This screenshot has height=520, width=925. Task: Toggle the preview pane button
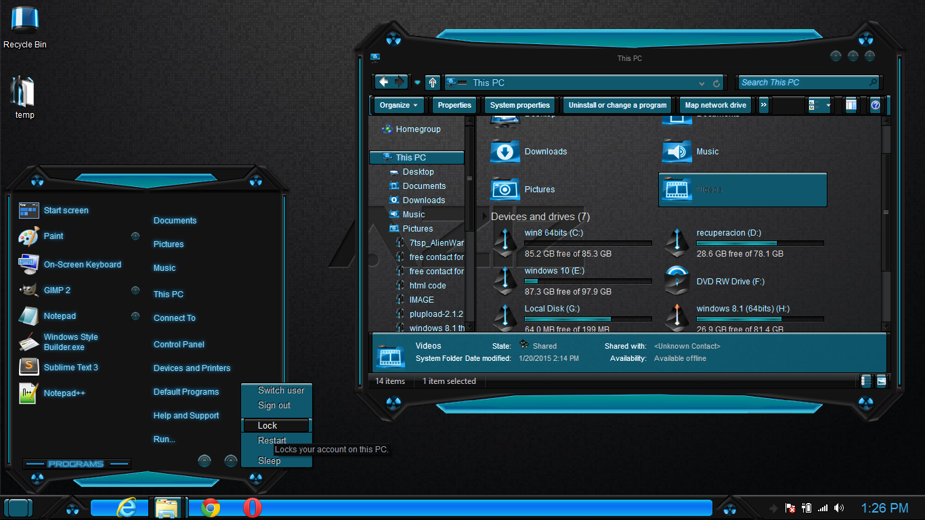pyautogui.click(x=851, y=105)
